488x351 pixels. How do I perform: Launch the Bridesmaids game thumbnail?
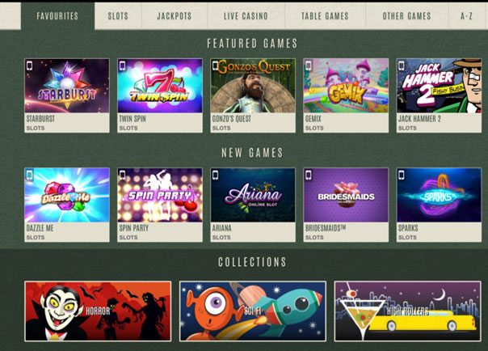coord(346,195)
